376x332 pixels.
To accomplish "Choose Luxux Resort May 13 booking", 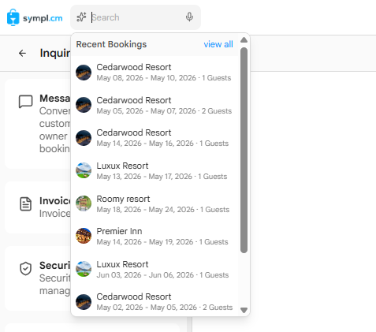I will 154,170.
